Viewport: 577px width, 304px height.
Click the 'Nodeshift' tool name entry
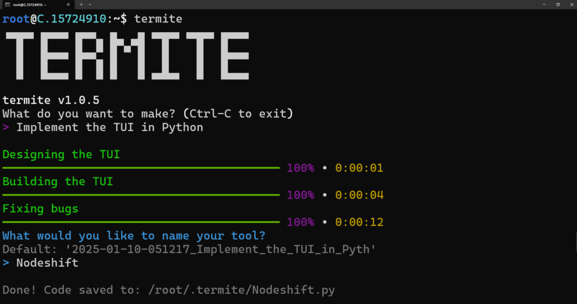pos(47,263)
